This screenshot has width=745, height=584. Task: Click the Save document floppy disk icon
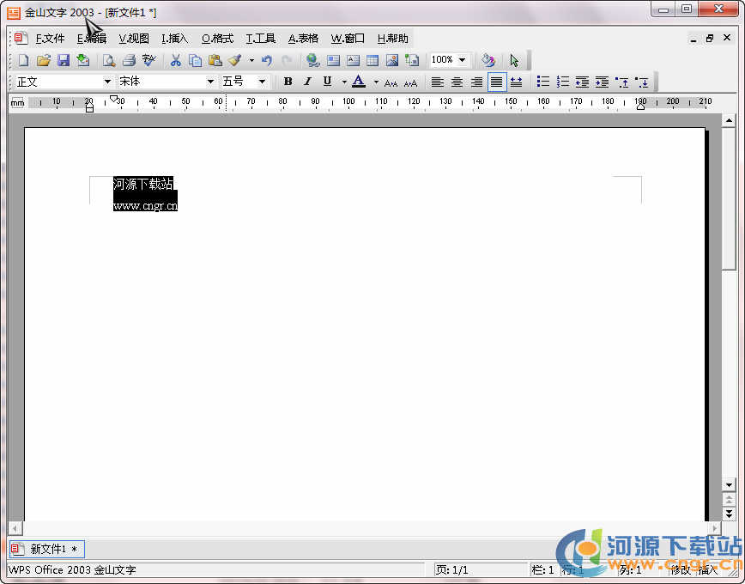63,60
